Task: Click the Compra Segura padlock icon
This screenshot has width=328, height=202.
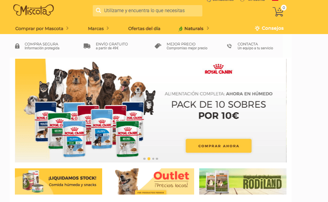Action: point(17,46)
